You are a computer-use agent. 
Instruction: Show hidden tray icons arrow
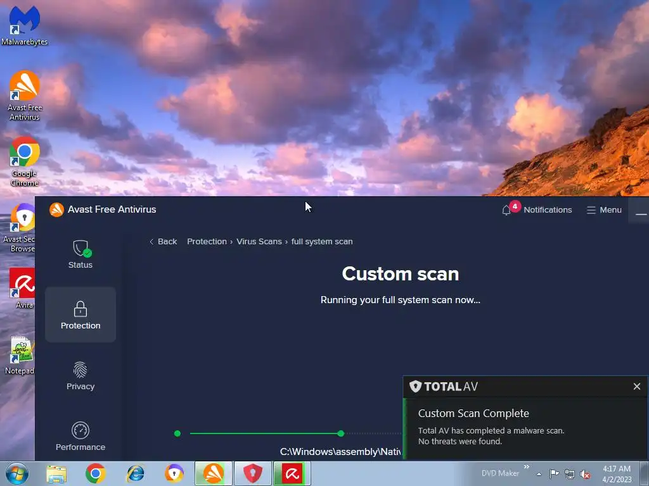(539, 474)
